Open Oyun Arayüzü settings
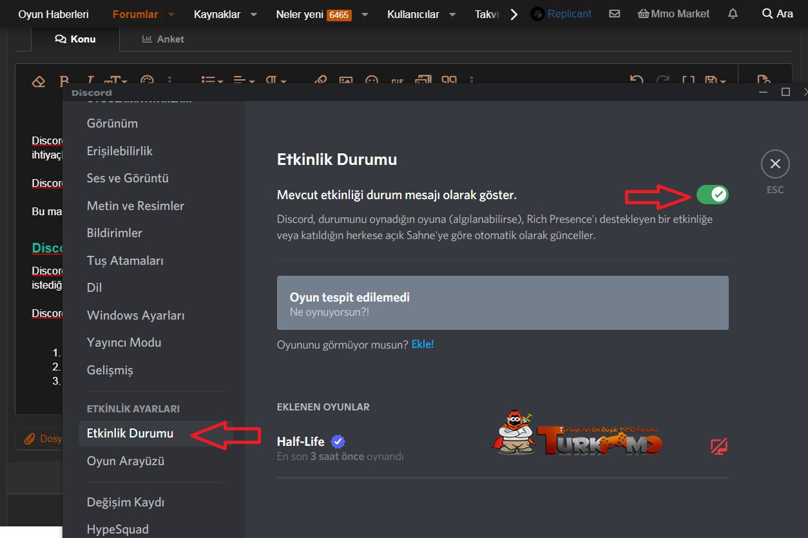This screenshot has height=538, width=808. 126,461
